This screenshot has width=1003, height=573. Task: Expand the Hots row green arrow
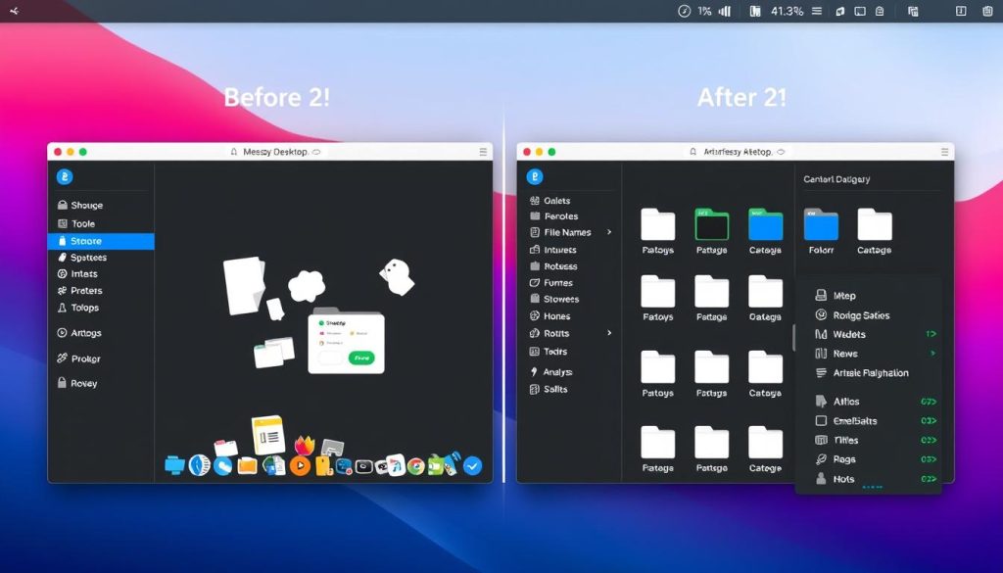click(x=929, y=478)
